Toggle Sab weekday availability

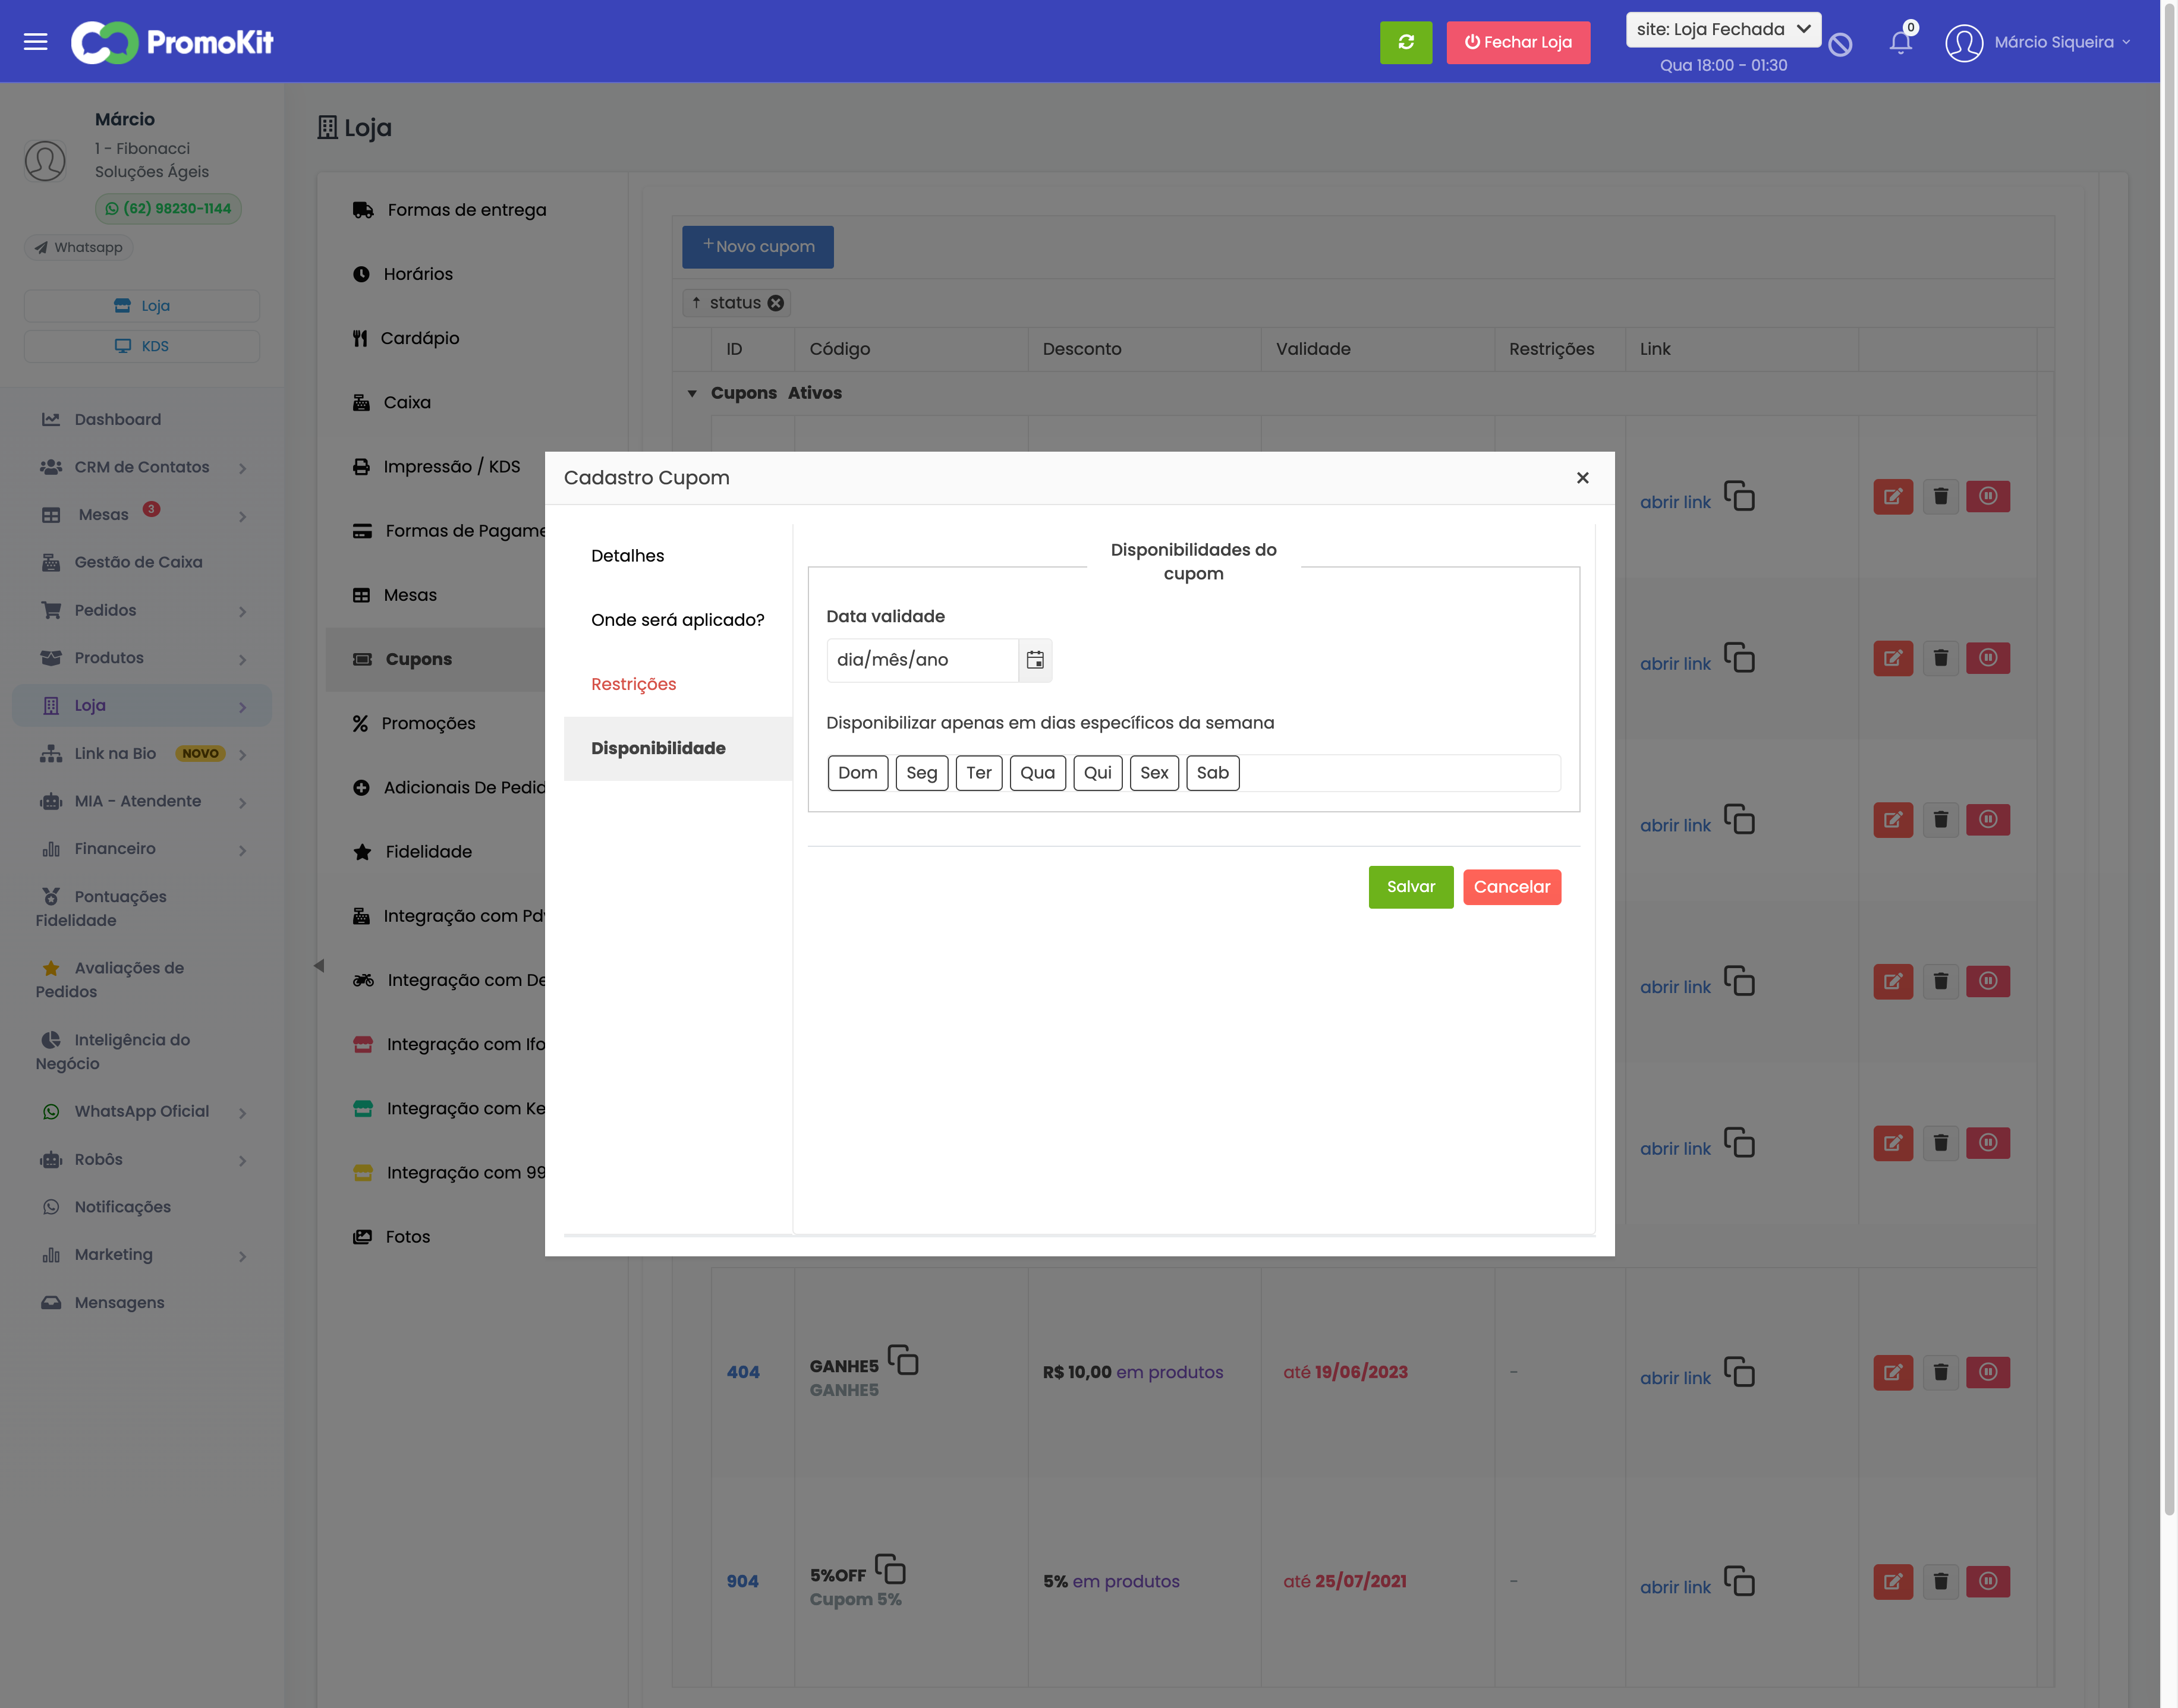pos(1213,773)
